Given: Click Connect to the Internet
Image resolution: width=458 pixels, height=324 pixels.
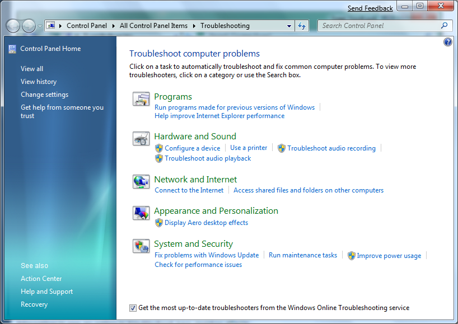Looking at the screenshot, I should point(189,190).
